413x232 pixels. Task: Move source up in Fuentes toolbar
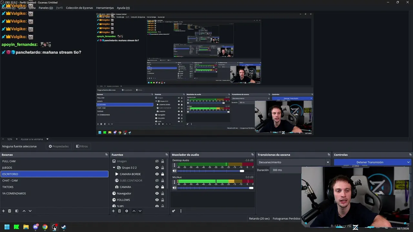click(x=134, y=211)
